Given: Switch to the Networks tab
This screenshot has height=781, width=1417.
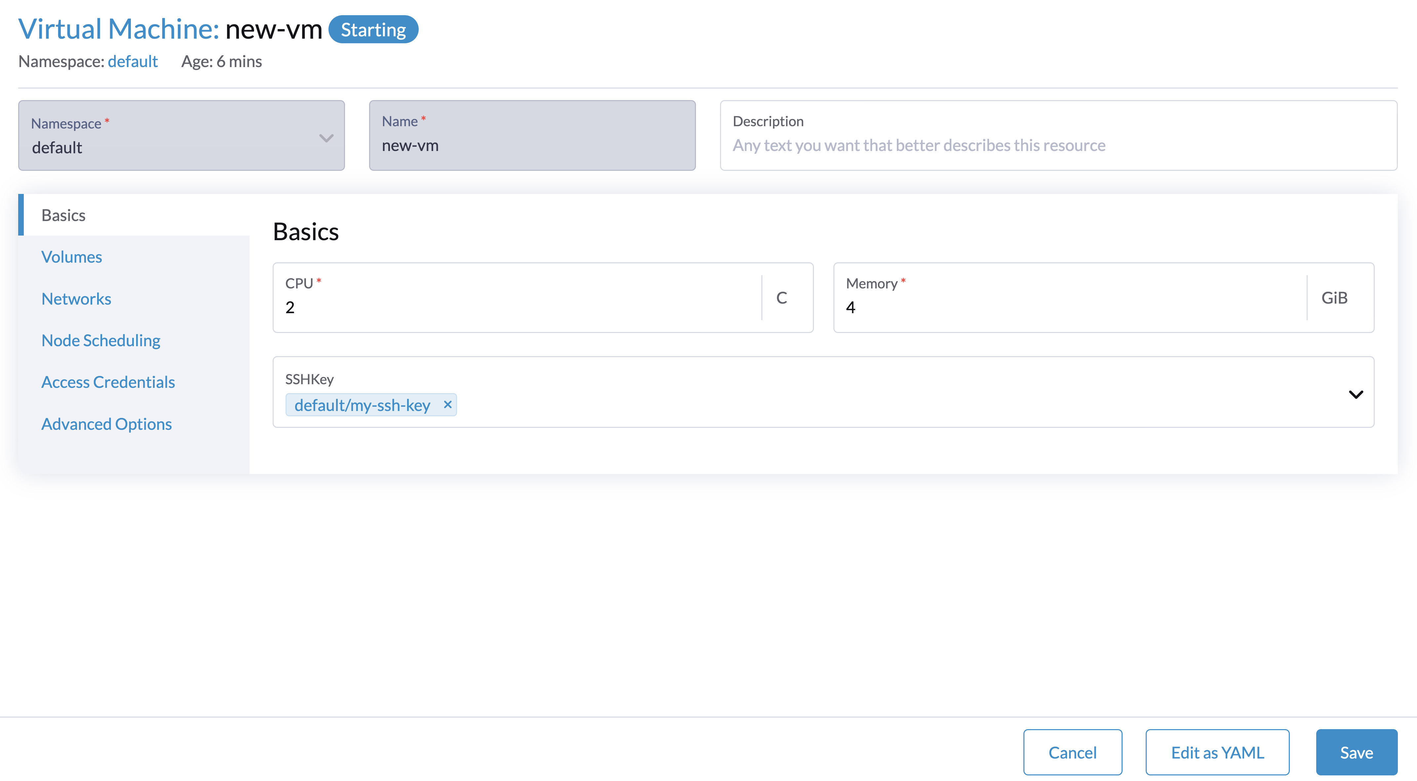Looking at the screenshot, I should (76, 299).
